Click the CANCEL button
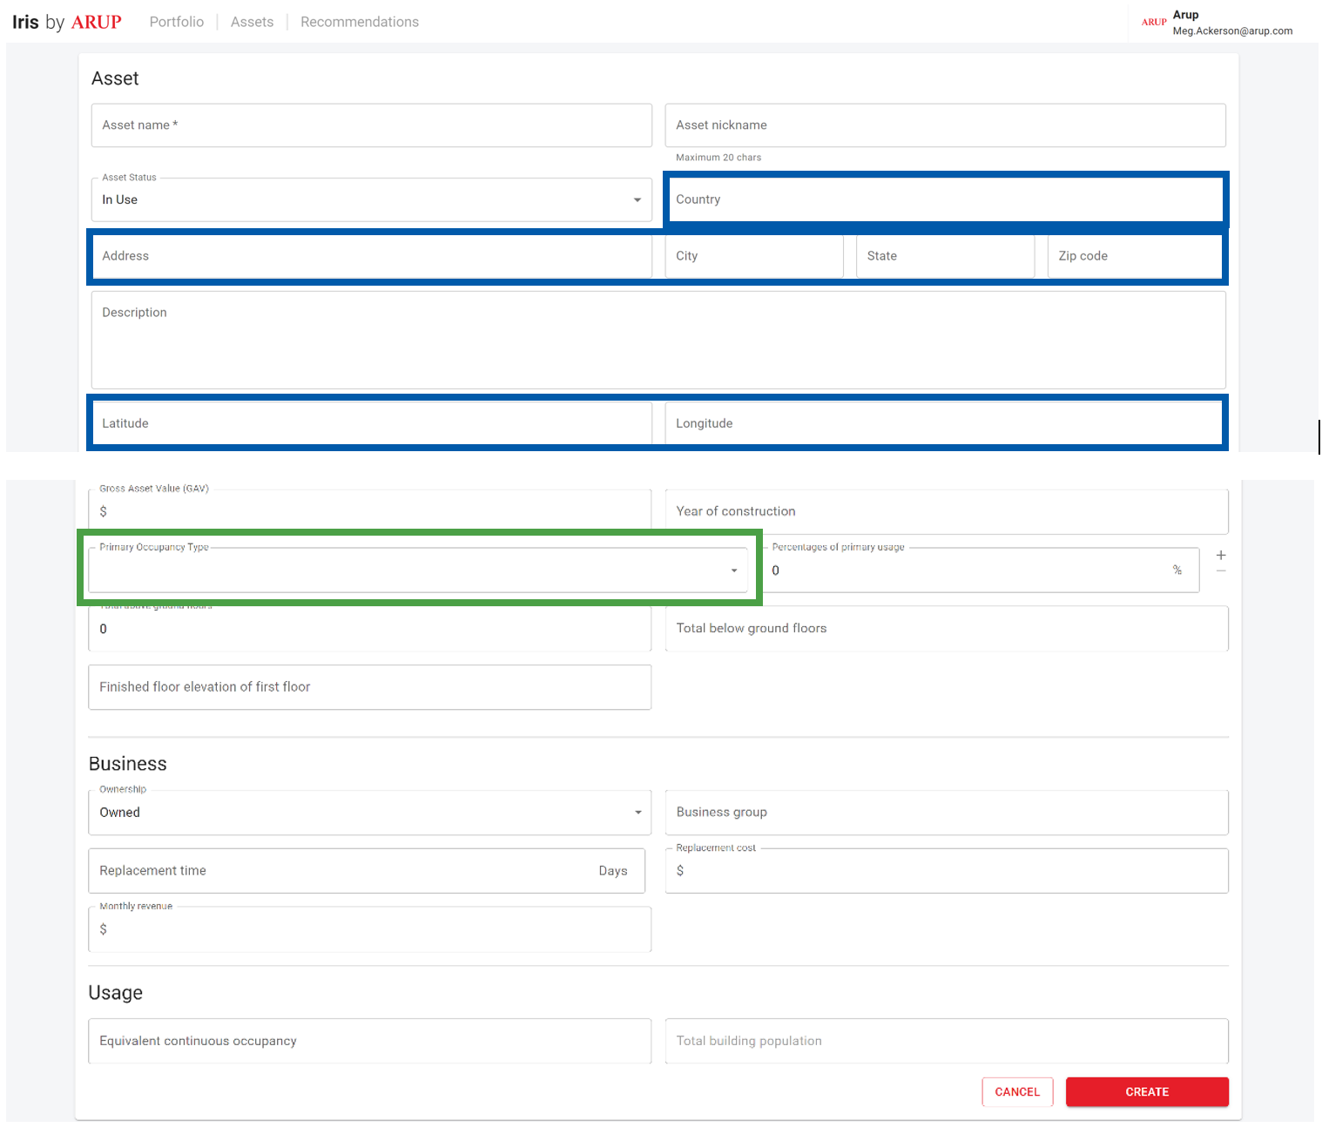Screen dimensions: 1322x1134 (x=1016, y=1092)
